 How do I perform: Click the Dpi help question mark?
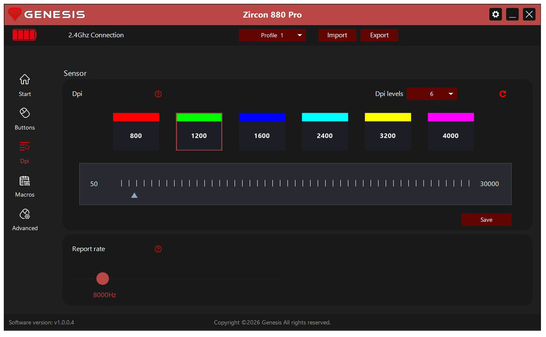[158, 94]
